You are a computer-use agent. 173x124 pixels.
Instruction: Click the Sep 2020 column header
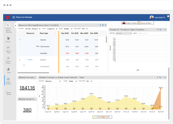tap(65, 33)
